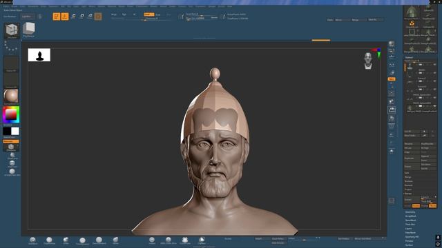Screen dimensions: 442x248
Task: Toggle eye visibility of last subtool
Action: pos(434,105)
